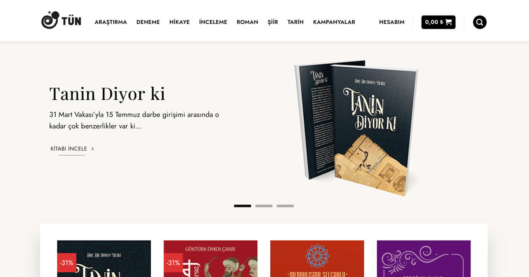This screenshot has height=277, width=529.
Task: Open the İNCELEME category
Action: [213, 22]
